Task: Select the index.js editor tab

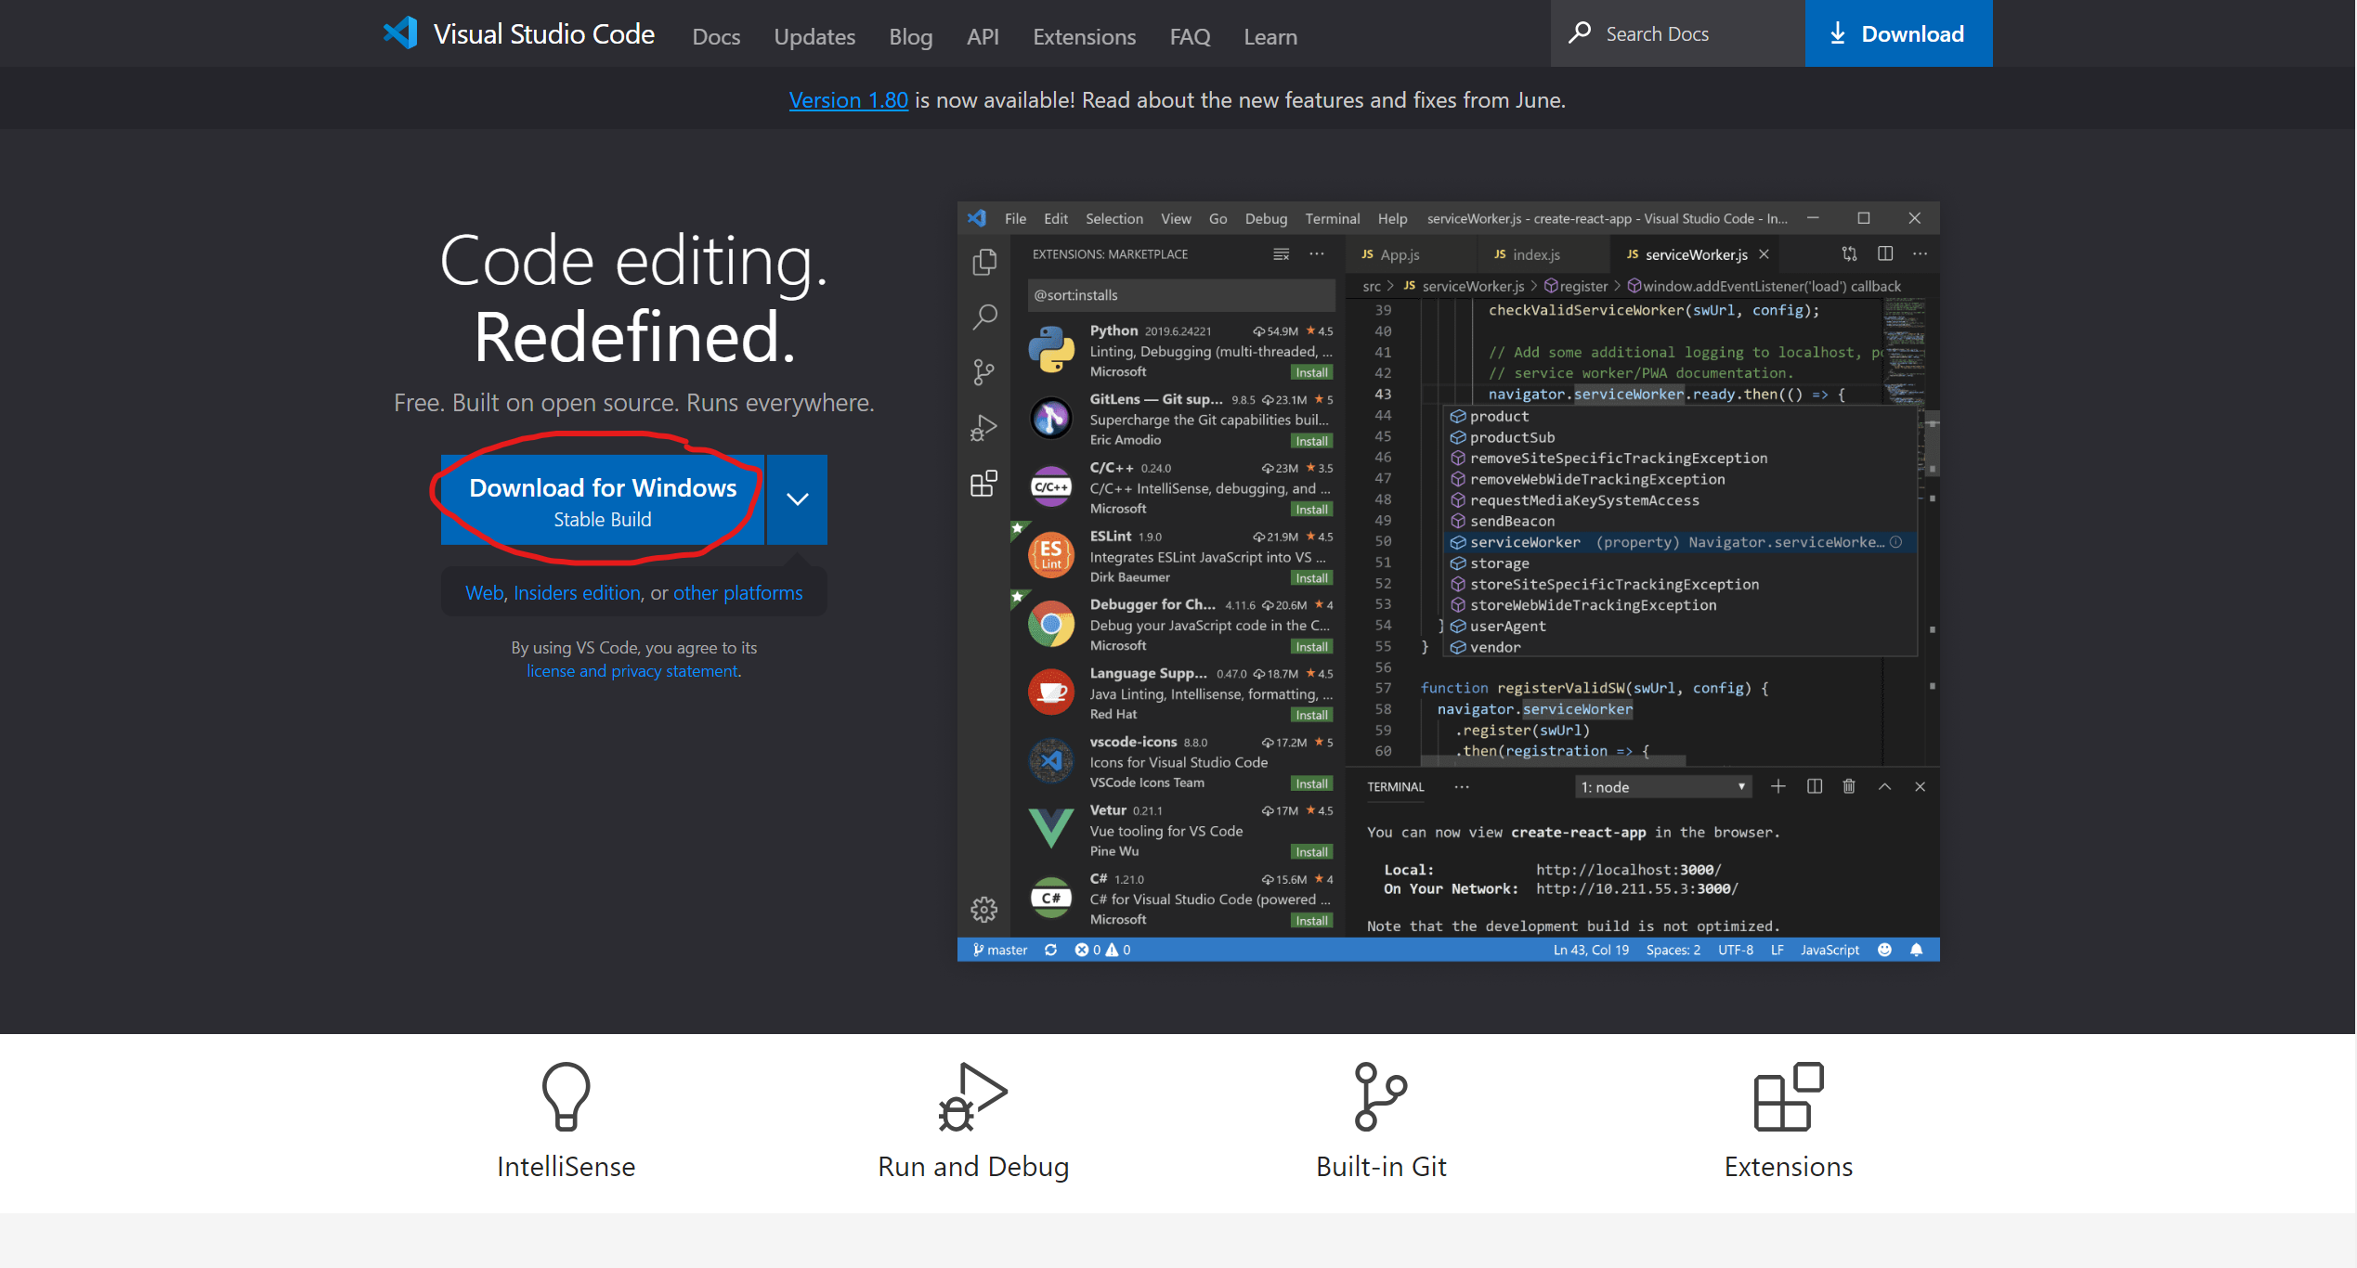Action: point(1535,254)
